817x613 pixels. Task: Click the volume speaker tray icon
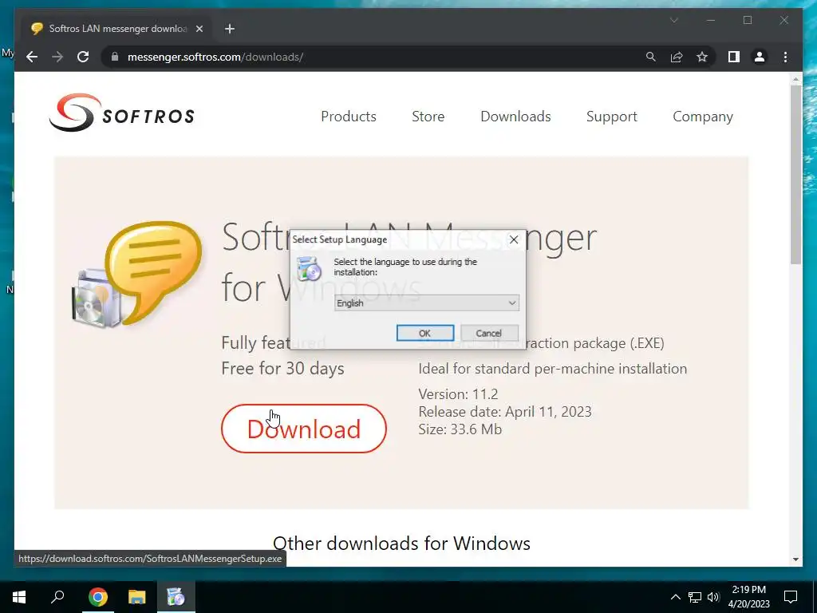tap(713, 597)
